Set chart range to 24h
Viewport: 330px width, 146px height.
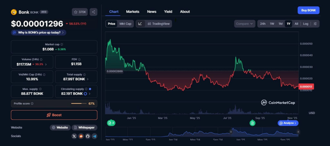click(263, 24)
